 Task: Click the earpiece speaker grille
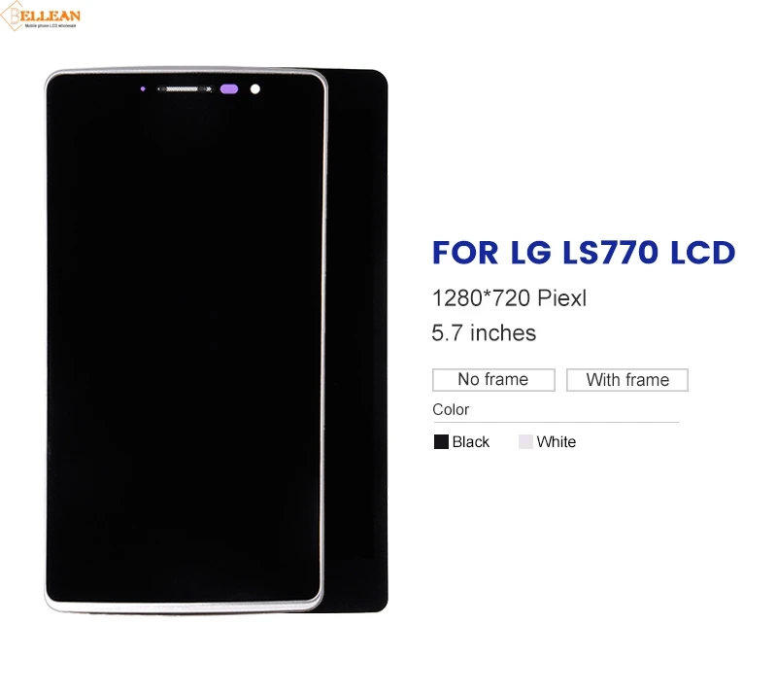click(x=185, y=89)
